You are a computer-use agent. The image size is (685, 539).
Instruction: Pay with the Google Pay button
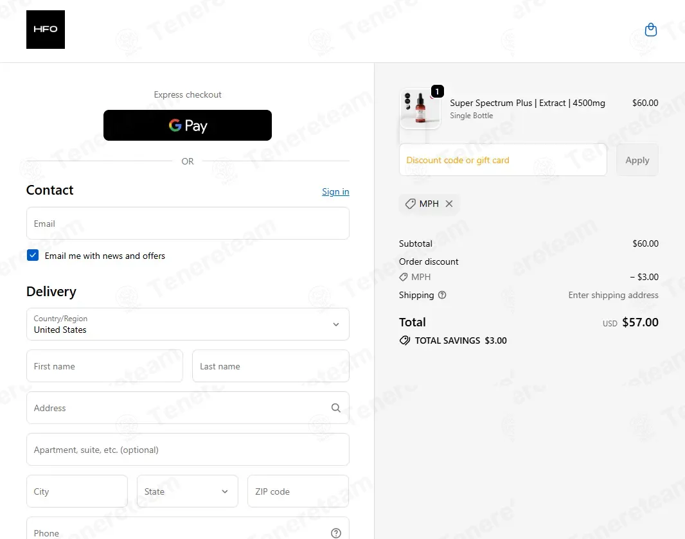188,125
